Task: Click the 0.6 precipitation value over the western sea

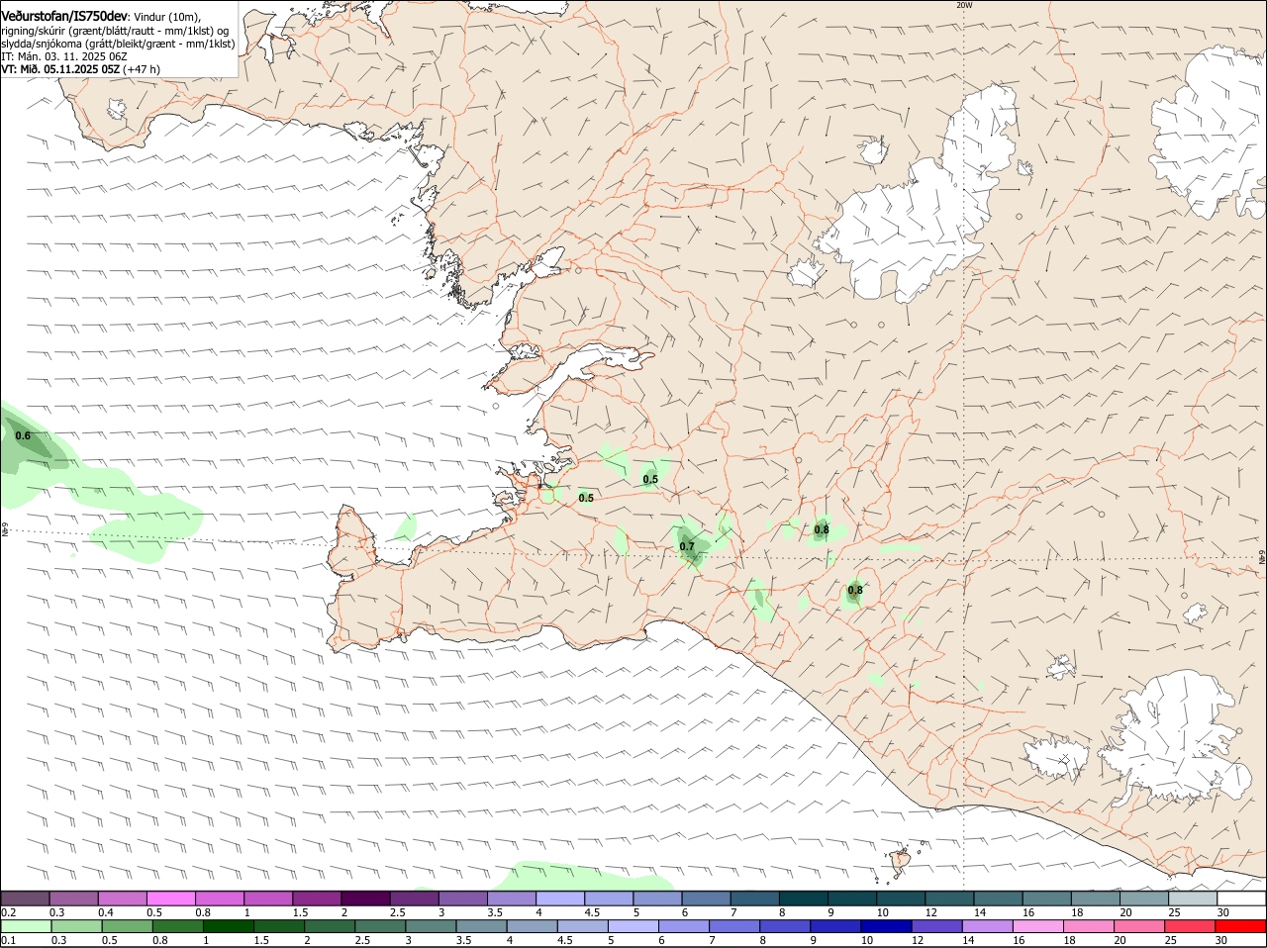Action: 23,436
